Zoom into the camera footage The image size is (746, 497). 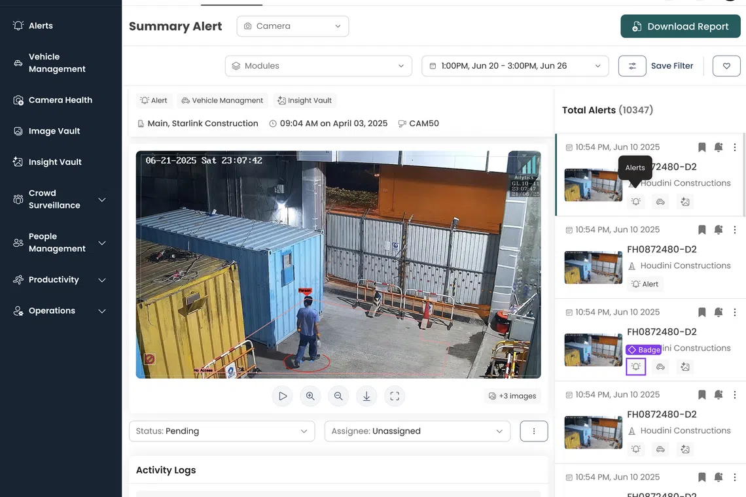coord(310,396)
